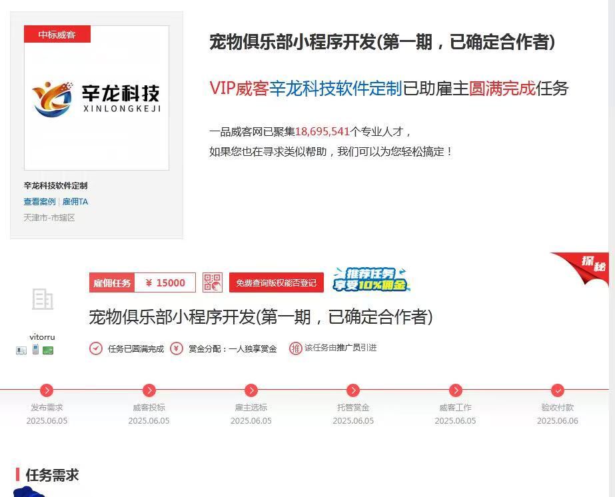
Task: Click the 推 promoter badge icon
Action: point(295,348)
